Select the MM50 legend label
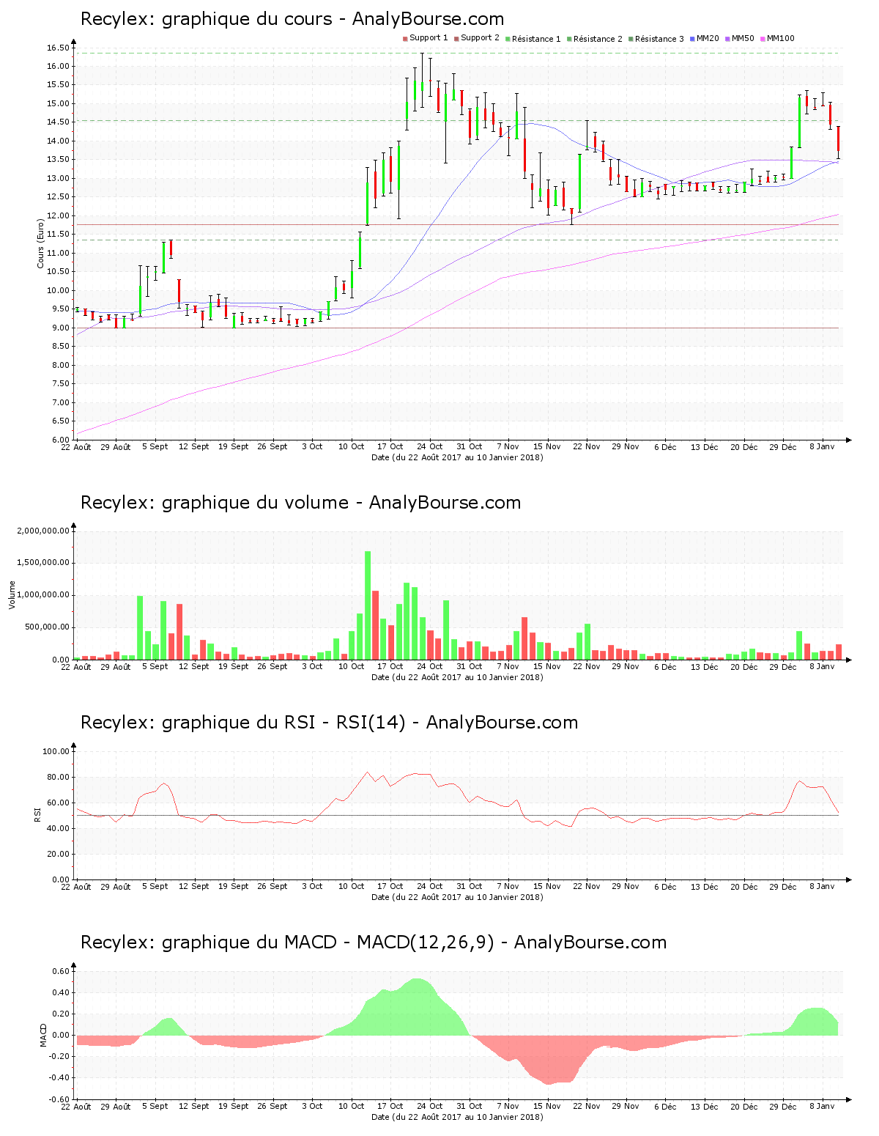 point(743,38)
